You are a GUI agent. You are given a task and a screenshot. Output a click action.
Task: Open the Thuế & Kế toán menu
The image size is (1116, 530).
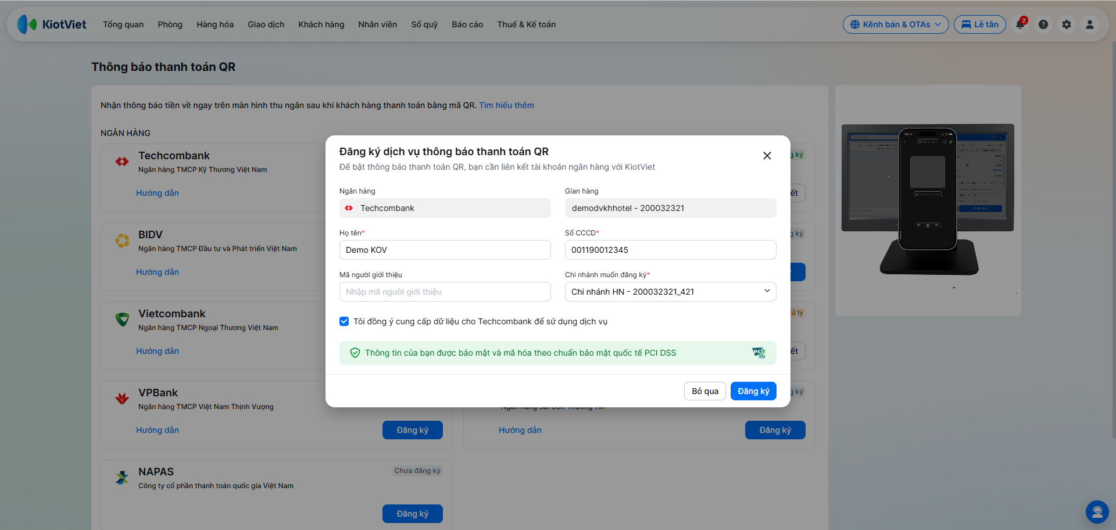coord(527,24)
